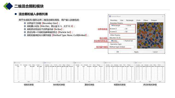Select the Rectangle boundary radio button

click(x=112, y=25)
